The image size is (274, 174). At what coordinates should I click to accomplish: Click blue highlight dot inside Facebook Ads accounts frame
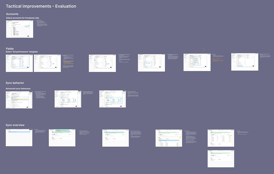point(29,26)
